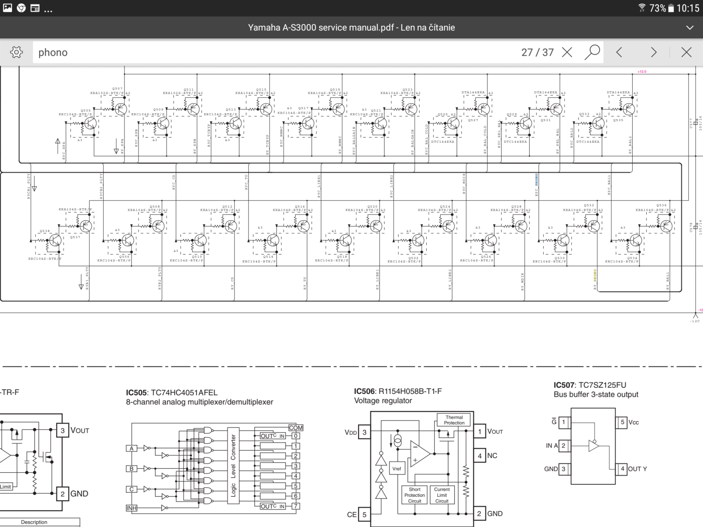Viewport: 703px width, 527px height.
Task: Tap the Wi-Fi status icon
Action: point(642,8)
